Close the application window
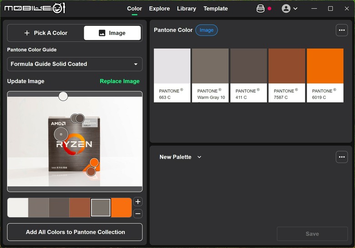The height and width of the screenshot is (248, 355). [347, 9]
